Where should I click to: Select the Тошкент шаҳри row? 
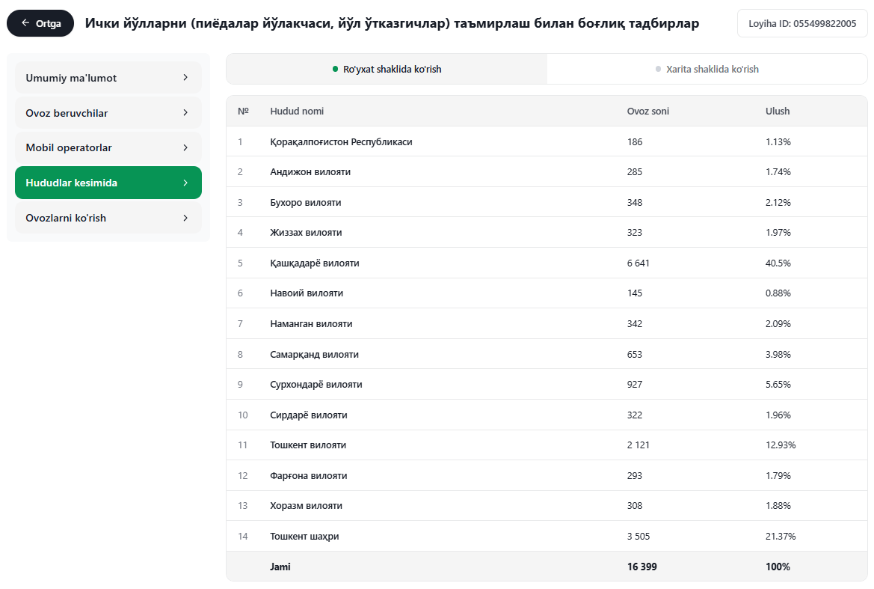pyautogui.click(x=547, y=536)
